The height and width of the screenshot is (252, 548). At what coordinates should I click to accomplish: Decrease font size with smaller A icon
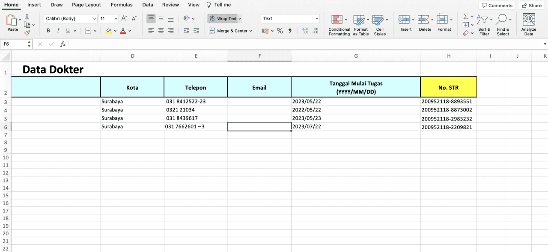[x=134, y=18]
